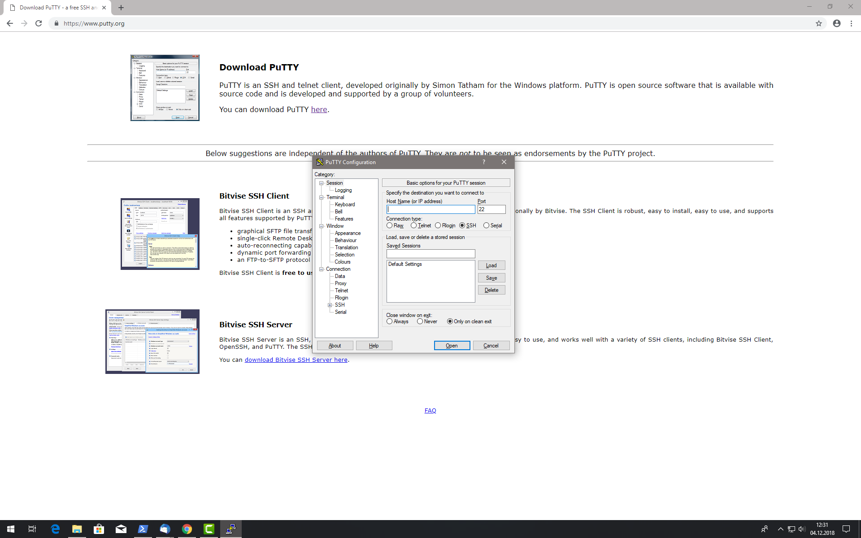Collapse the Session tree node

pos(322,183)
